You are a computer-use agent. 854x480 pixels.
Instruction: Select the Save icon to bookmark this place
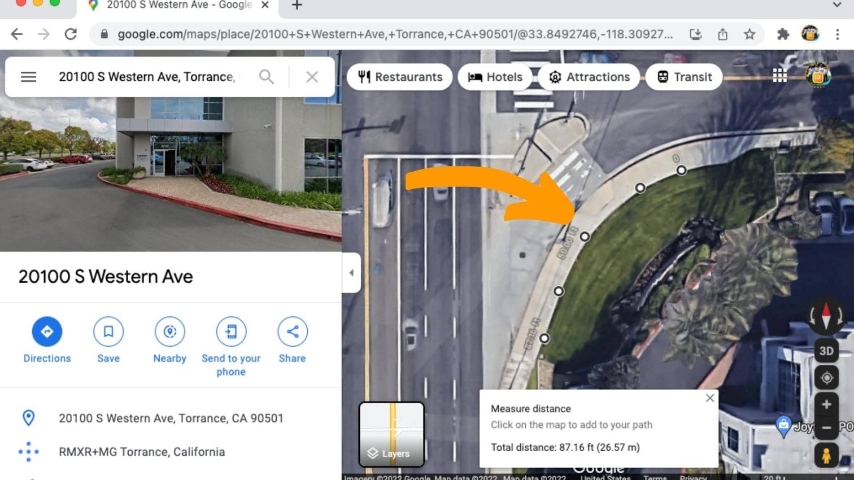coord(108,331)
